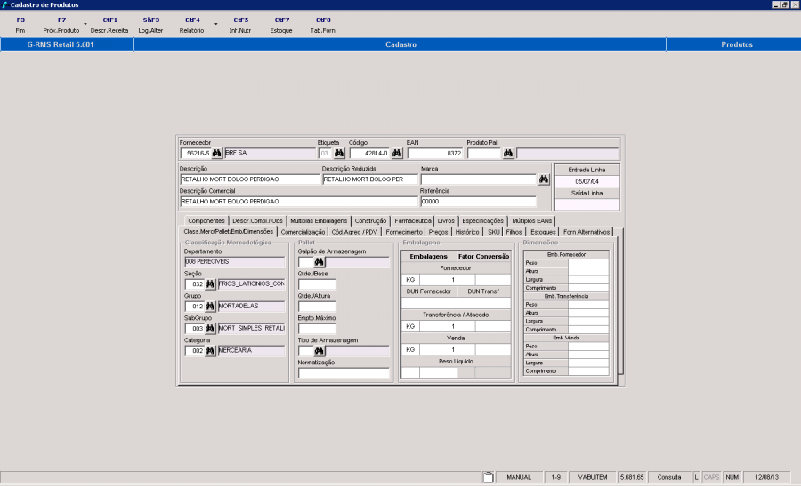This screenshot has width=801, height=486.
Task: Open the Cód.Agreg / PDV tab
Action: point(354,232)
